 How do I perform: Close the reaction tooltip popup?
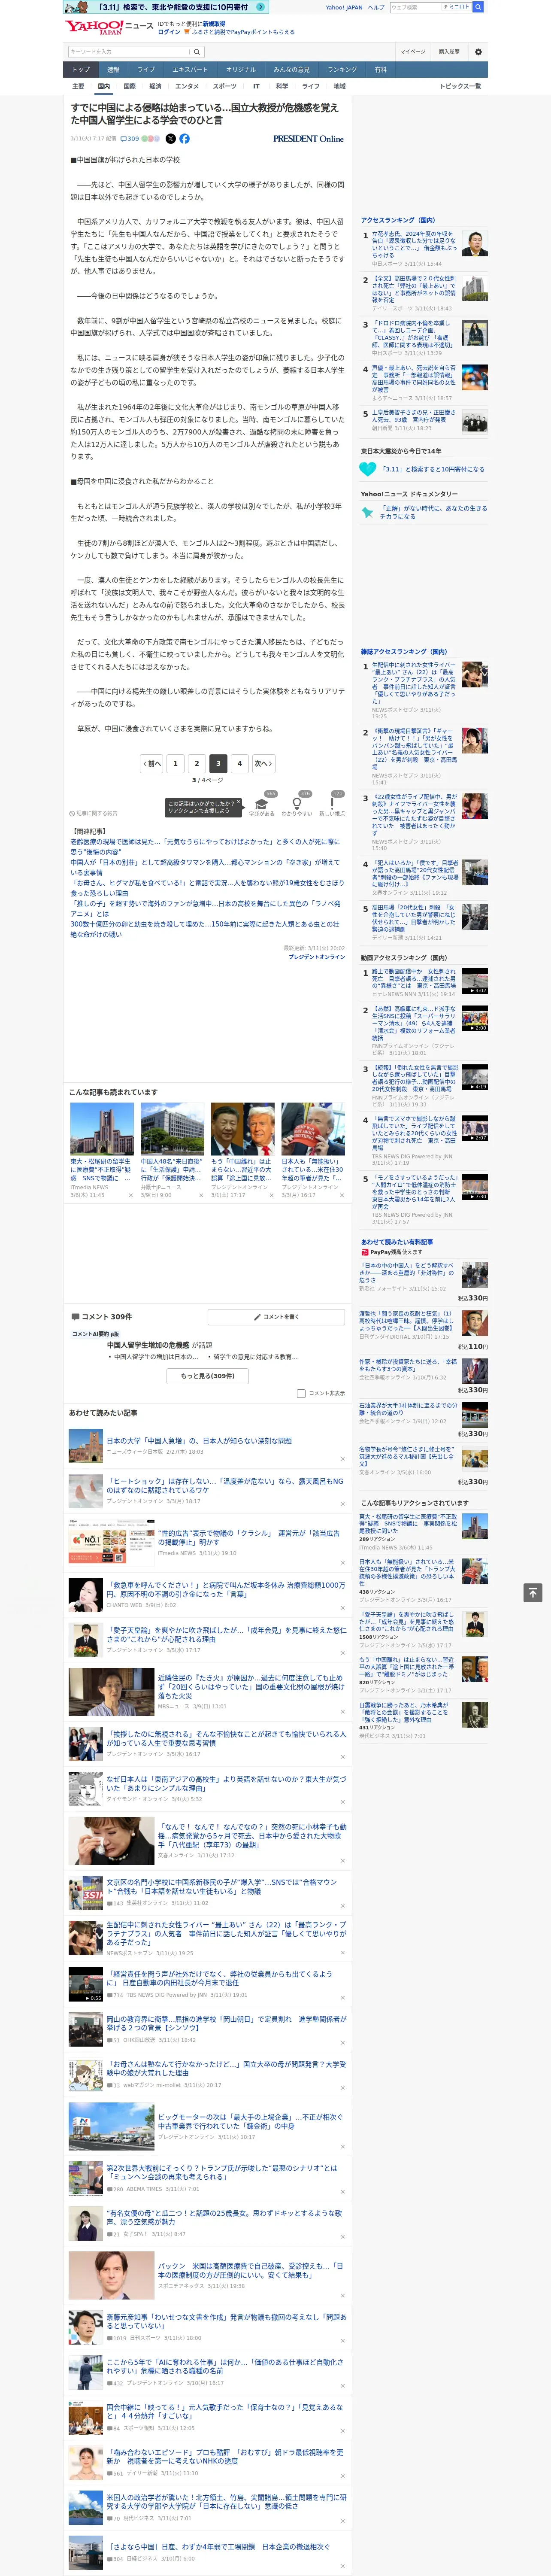coord(238,802)
